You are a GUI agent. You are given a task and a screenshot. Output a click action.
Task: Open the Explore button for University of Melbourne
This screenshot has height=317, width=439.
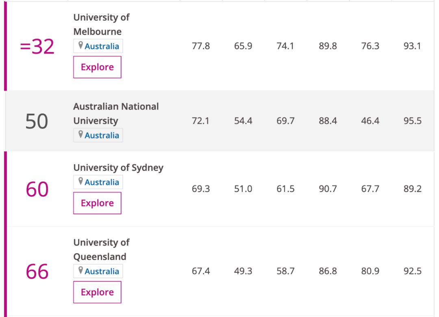coord(97,67)
